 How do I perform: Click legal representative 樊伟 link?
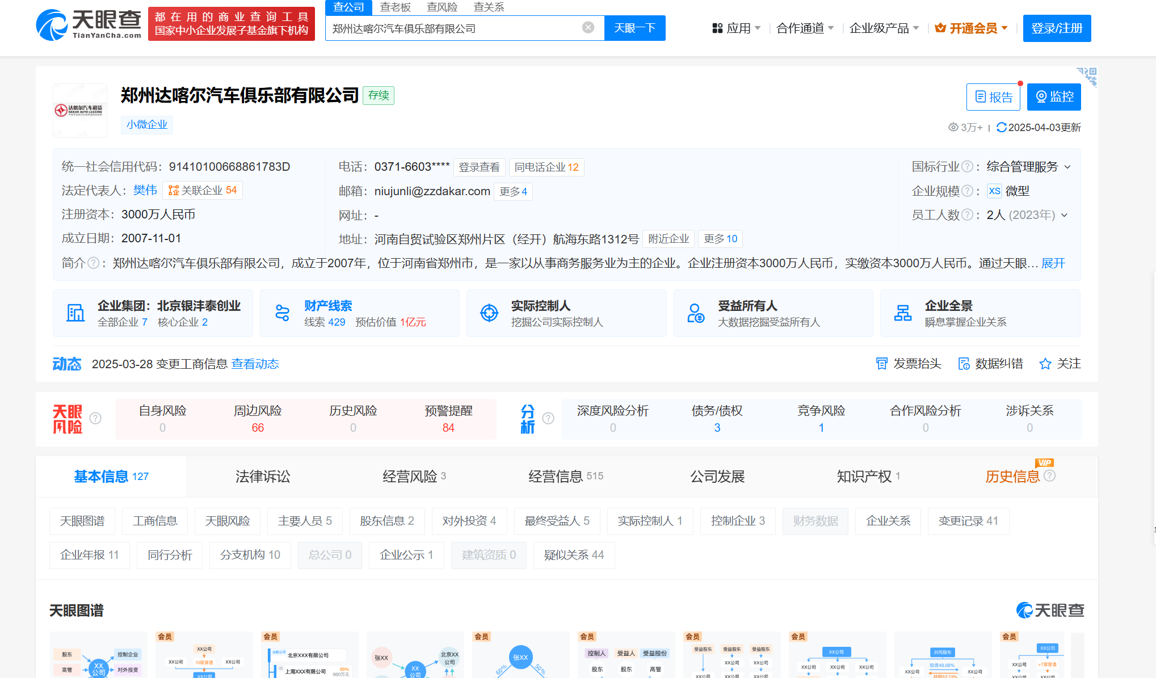pyautogui.click(x=145, y=190)
